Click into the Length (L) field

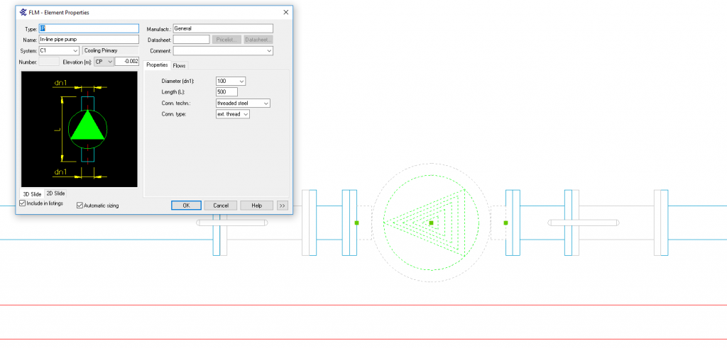click(226, 92)
